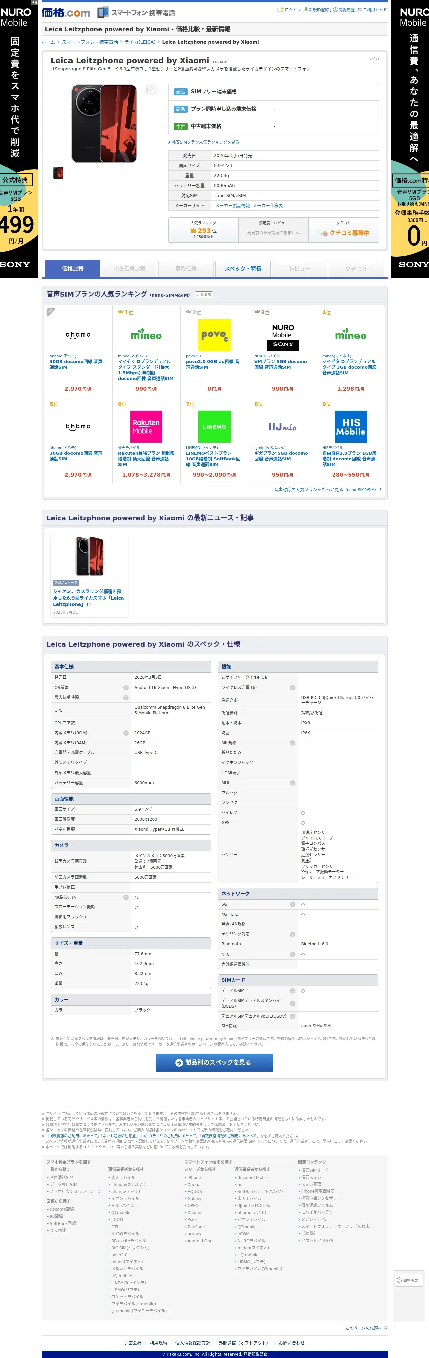Open help icon for 5G row
This screenshot has width=429, height=1358.
click(x=293, y=905)
